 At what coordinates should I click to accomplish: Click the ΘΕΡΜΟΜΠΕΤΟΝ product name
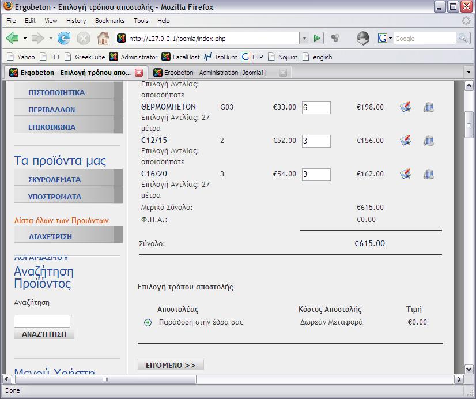point(168,107)
